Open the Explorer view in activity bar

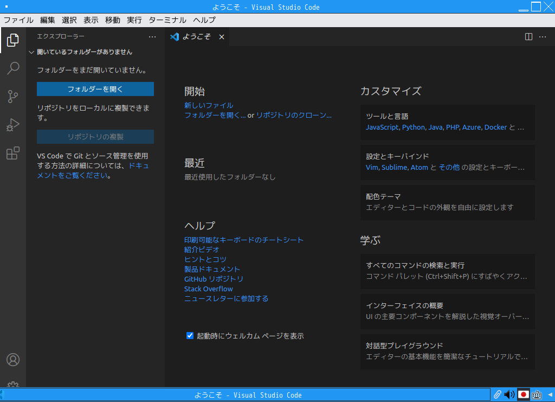[x=13, y=40]
